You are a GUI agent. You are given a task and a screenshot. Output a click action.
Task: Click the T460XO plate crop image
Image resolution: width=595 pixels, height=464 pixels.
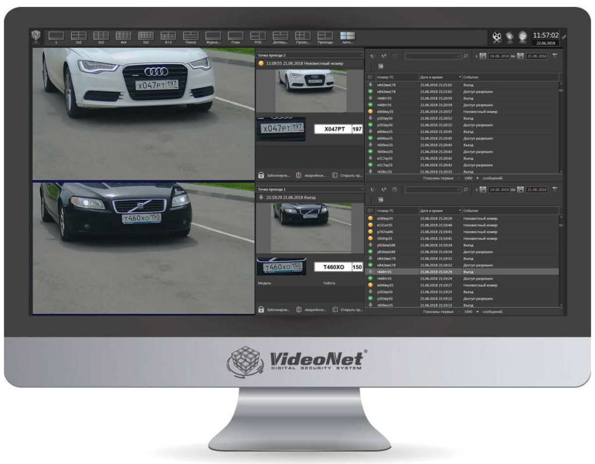pyautogui.click(x=282, y=267)
